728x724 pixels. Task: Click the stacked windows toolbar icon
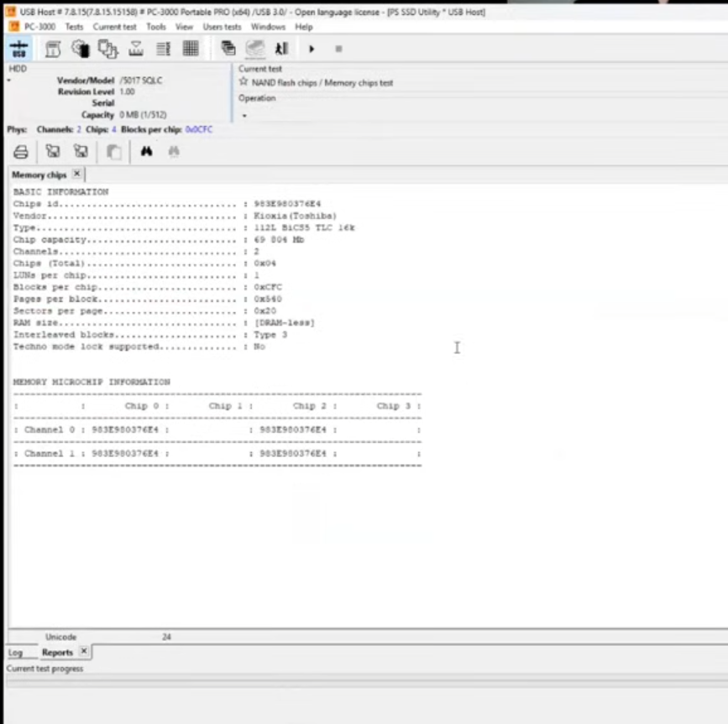point(228,49)
